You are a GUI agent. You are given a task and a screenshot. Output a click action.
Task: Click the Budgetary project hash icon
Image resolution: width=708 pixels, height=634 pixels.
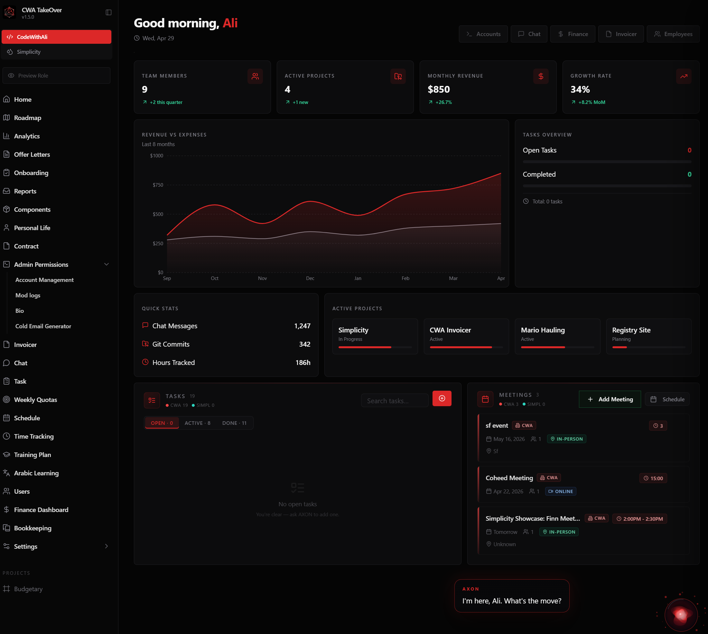tap(6, 589)
